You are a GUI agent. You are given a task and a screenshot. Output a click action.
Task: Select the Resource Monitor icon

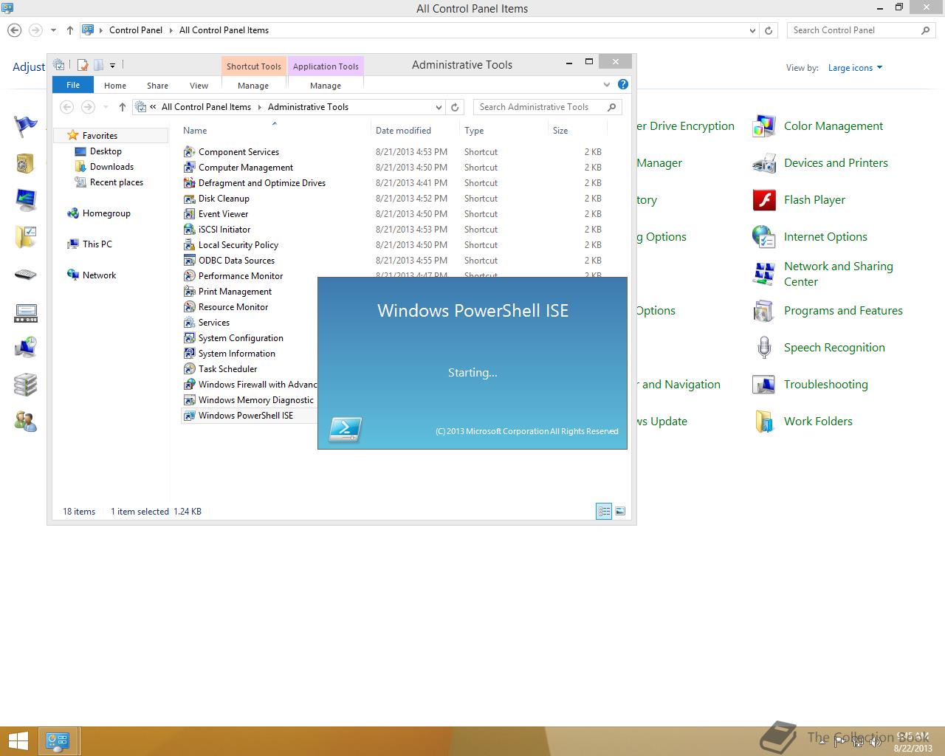(x=190, y=307)
